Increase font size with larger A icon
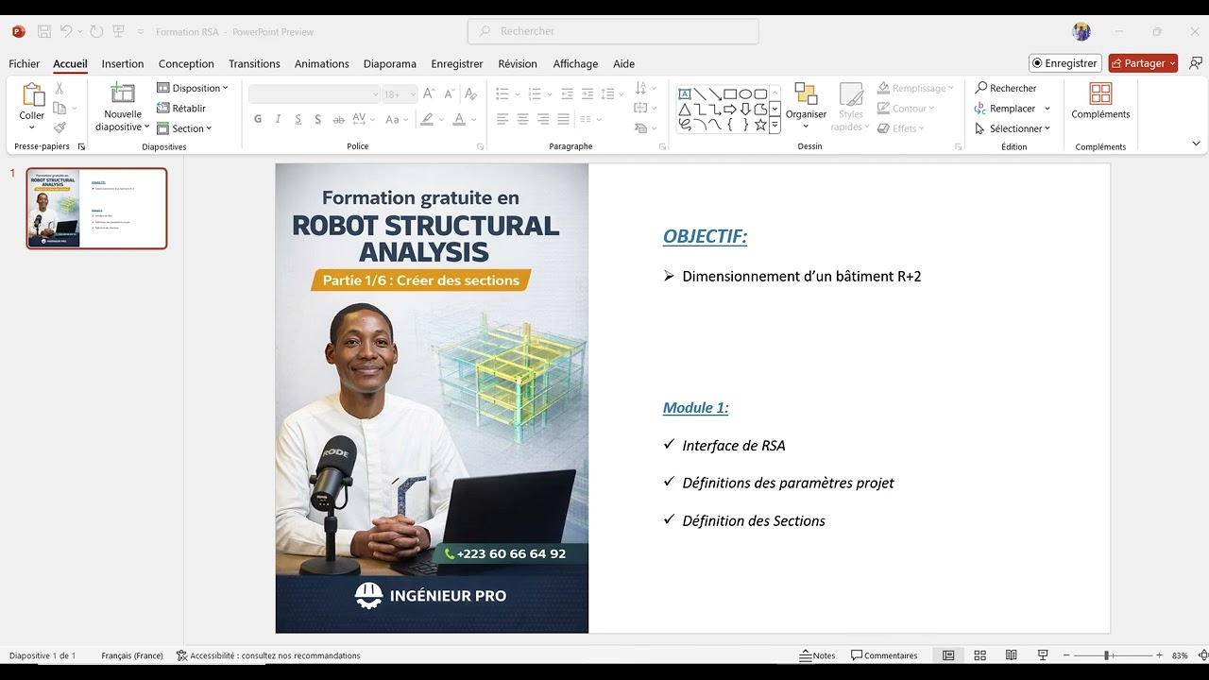1209x680 pixels. [429, 93]
